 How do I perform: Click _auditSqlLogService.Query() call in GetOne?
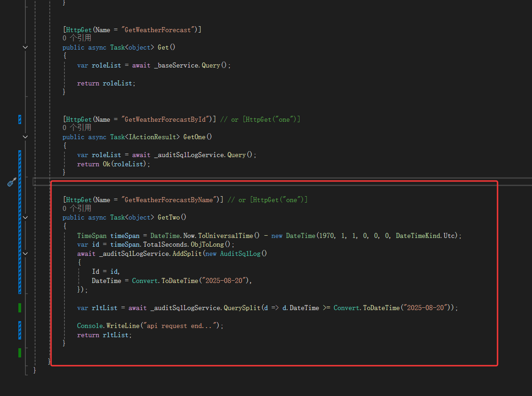click(203, 155)
